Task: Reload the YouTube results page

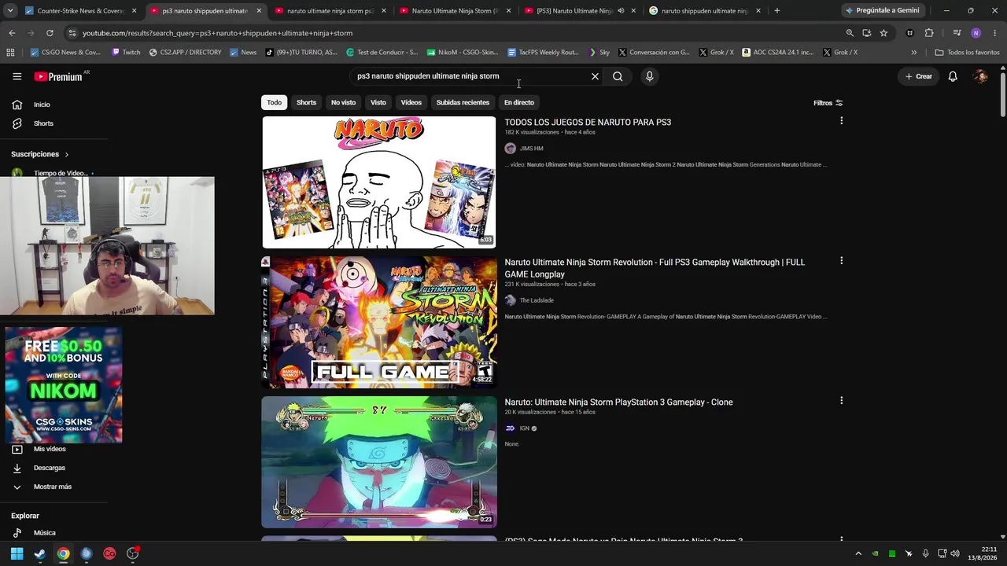Action: point(50,33)
